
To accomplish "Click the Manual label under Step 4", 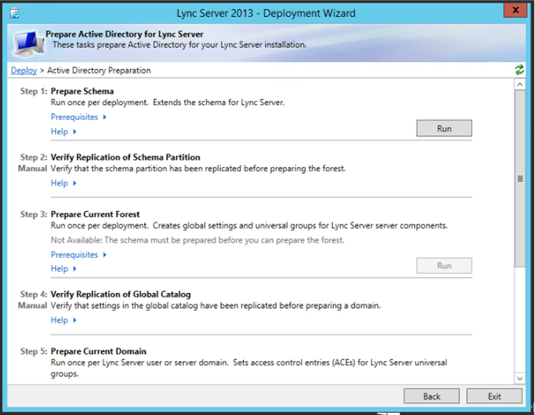I will [32, 305].
